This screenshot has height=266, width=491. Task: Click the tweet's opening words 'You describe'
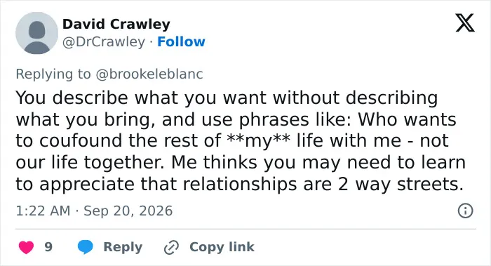[72, 98]
